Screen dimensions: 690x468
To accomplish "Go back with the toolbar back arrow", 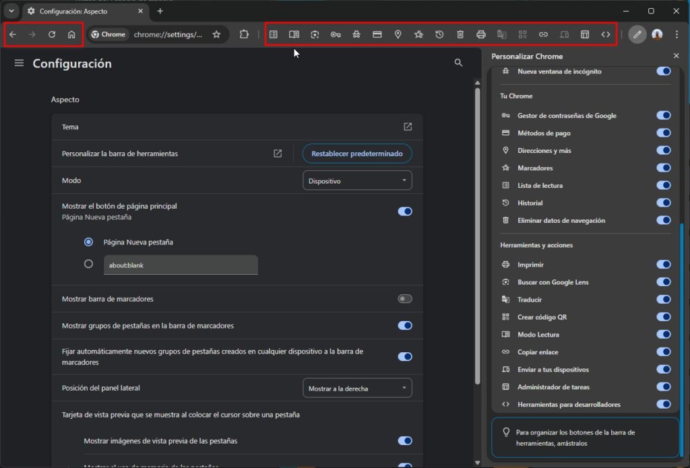I will coord(13,34).
